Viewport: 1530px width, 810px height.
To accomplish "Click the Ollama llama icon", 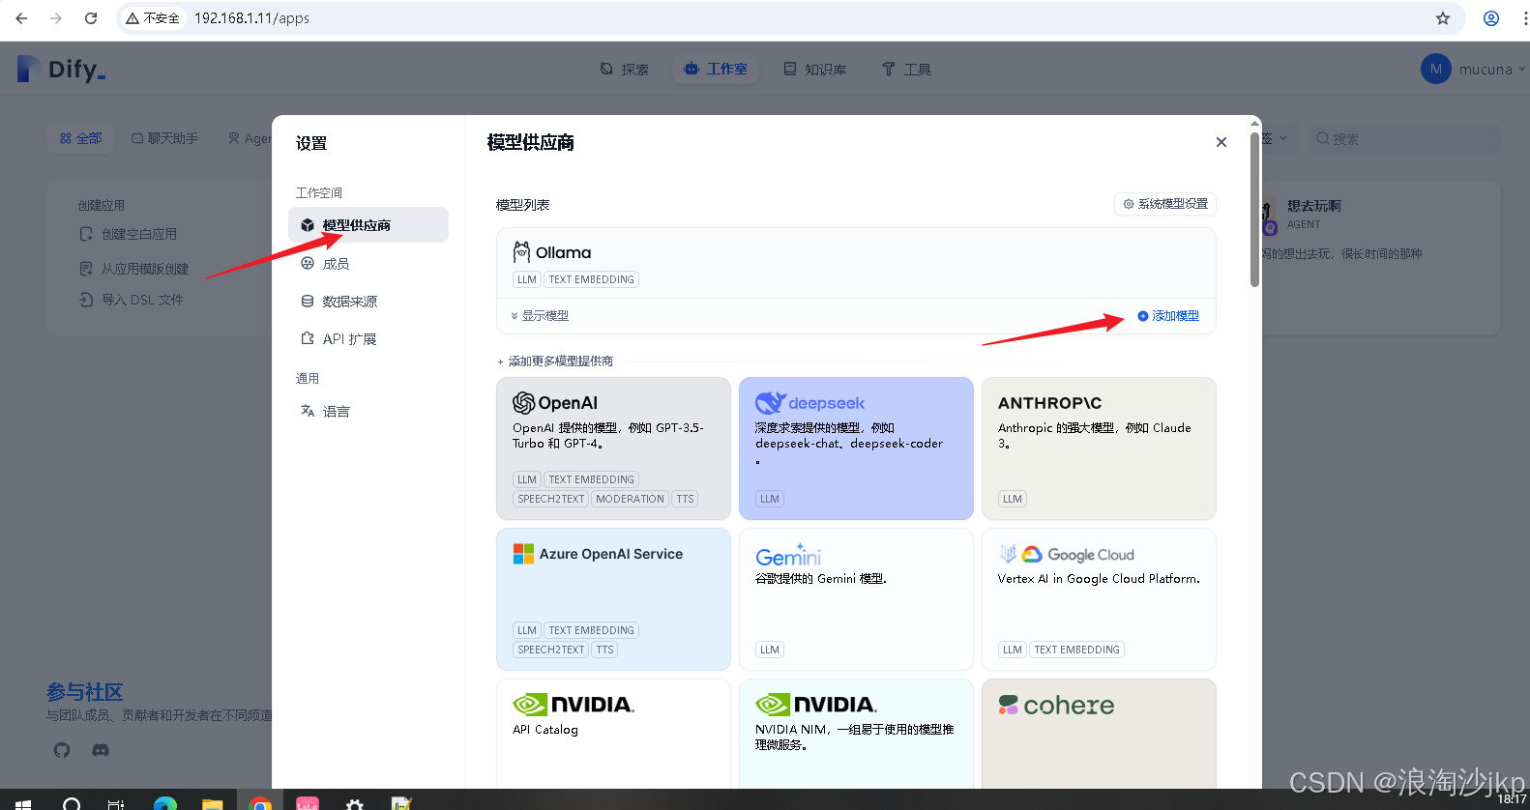I will (521, 252).
